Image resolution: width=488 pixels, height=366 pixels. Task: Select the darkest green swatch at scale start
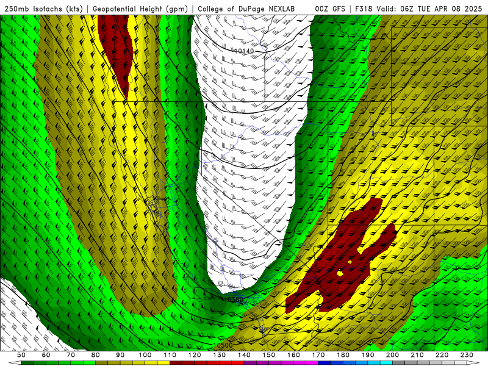(27, 363)
